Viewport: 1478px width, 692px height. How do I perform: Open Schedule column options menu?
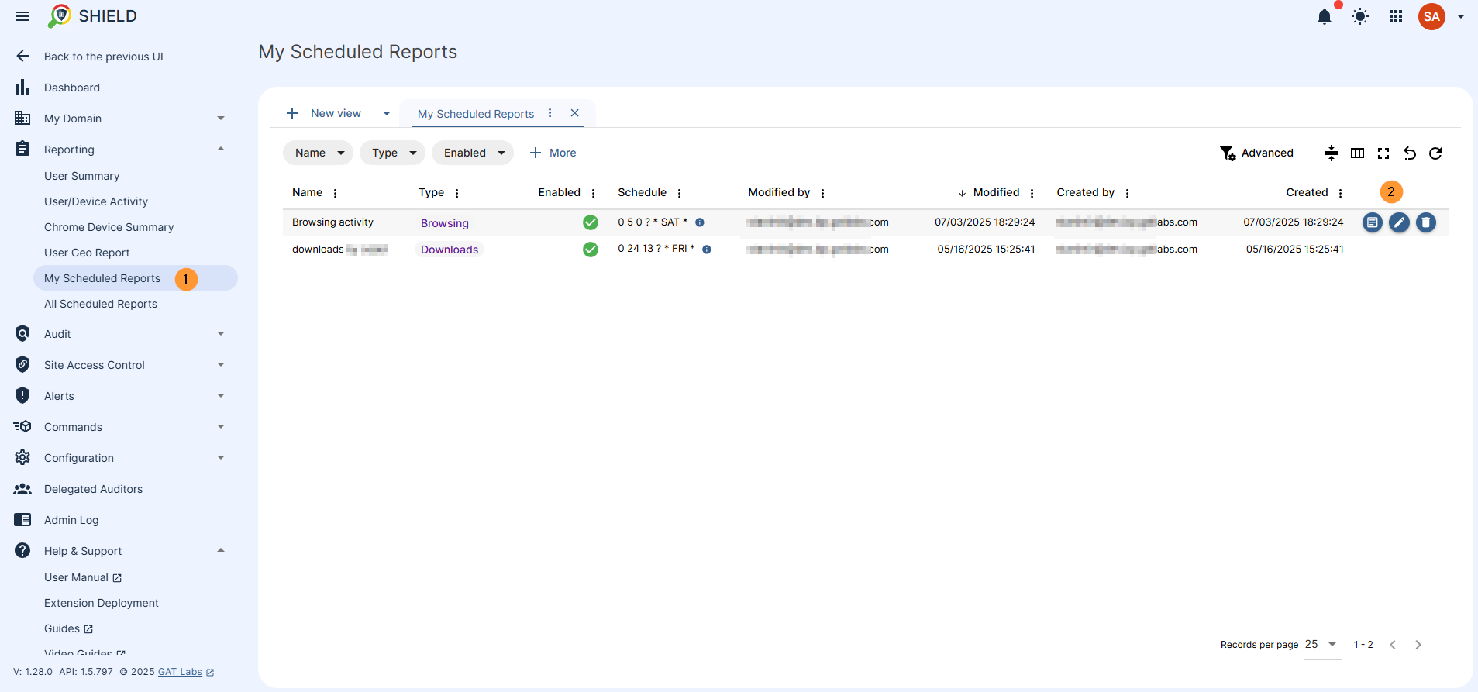[680, 193]
